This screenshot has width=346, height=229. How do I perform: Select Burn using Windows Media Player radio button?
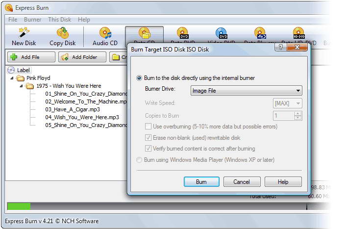139,160
